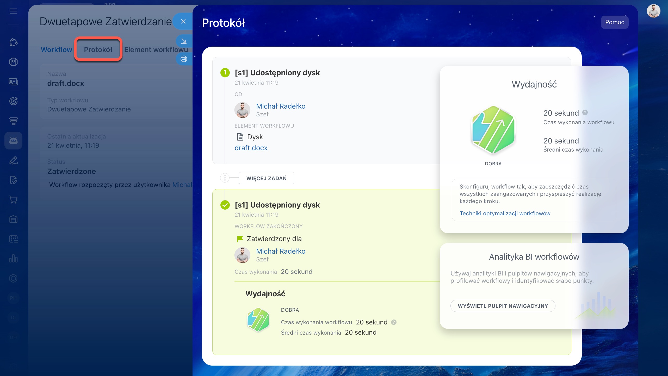668x376 pixels.
Task: Click question mark next to 20 sekund
Action: point(585,112)
